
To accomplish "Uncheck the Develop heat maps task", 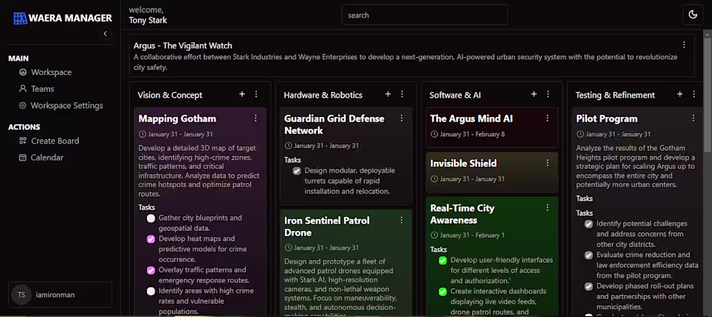I will [151, 239].
